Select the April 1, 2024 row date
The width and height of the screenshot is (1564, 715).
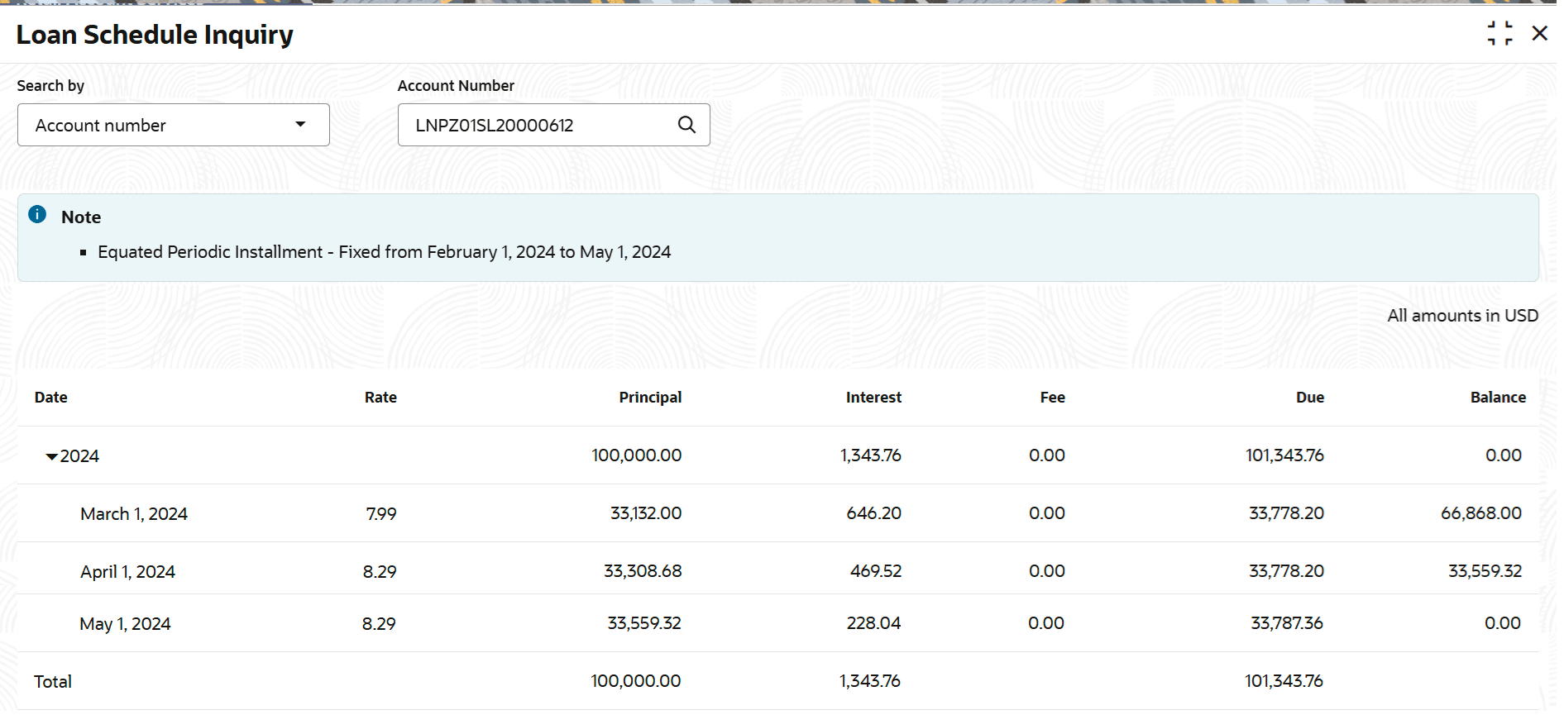(x=127, y=572)
